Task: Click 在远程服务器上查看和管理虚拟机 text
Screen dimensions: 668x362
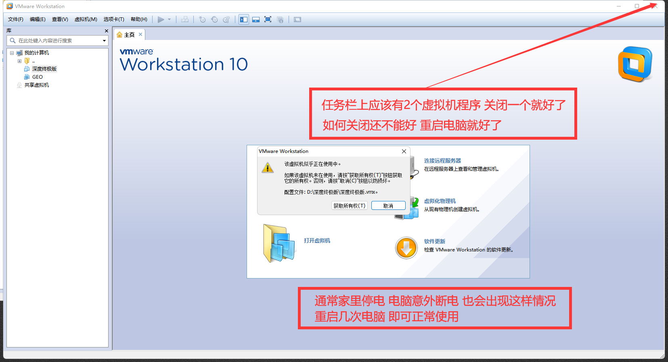Action: (461, 169)
